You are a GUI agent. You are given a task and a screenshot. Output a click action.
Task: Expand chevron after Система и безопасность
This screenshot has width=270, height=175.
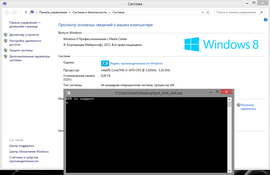coord(109,12)
